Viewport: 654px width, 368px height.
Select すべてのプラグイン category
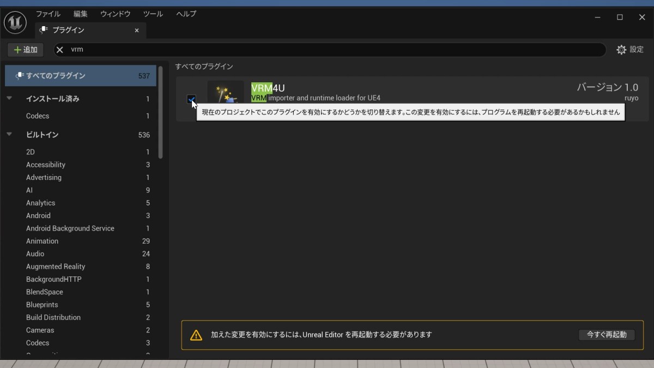81,76
